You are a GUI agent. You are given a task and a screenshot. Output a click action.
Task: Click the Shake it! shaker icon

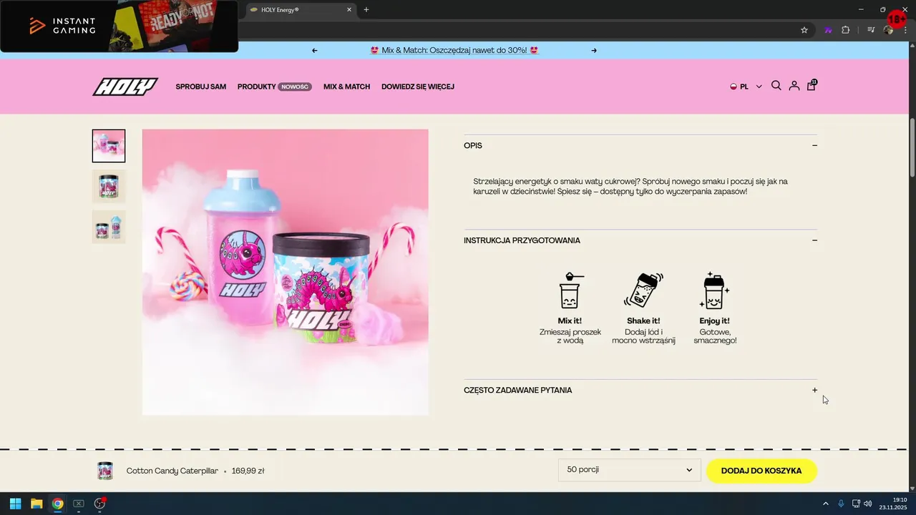643,290
